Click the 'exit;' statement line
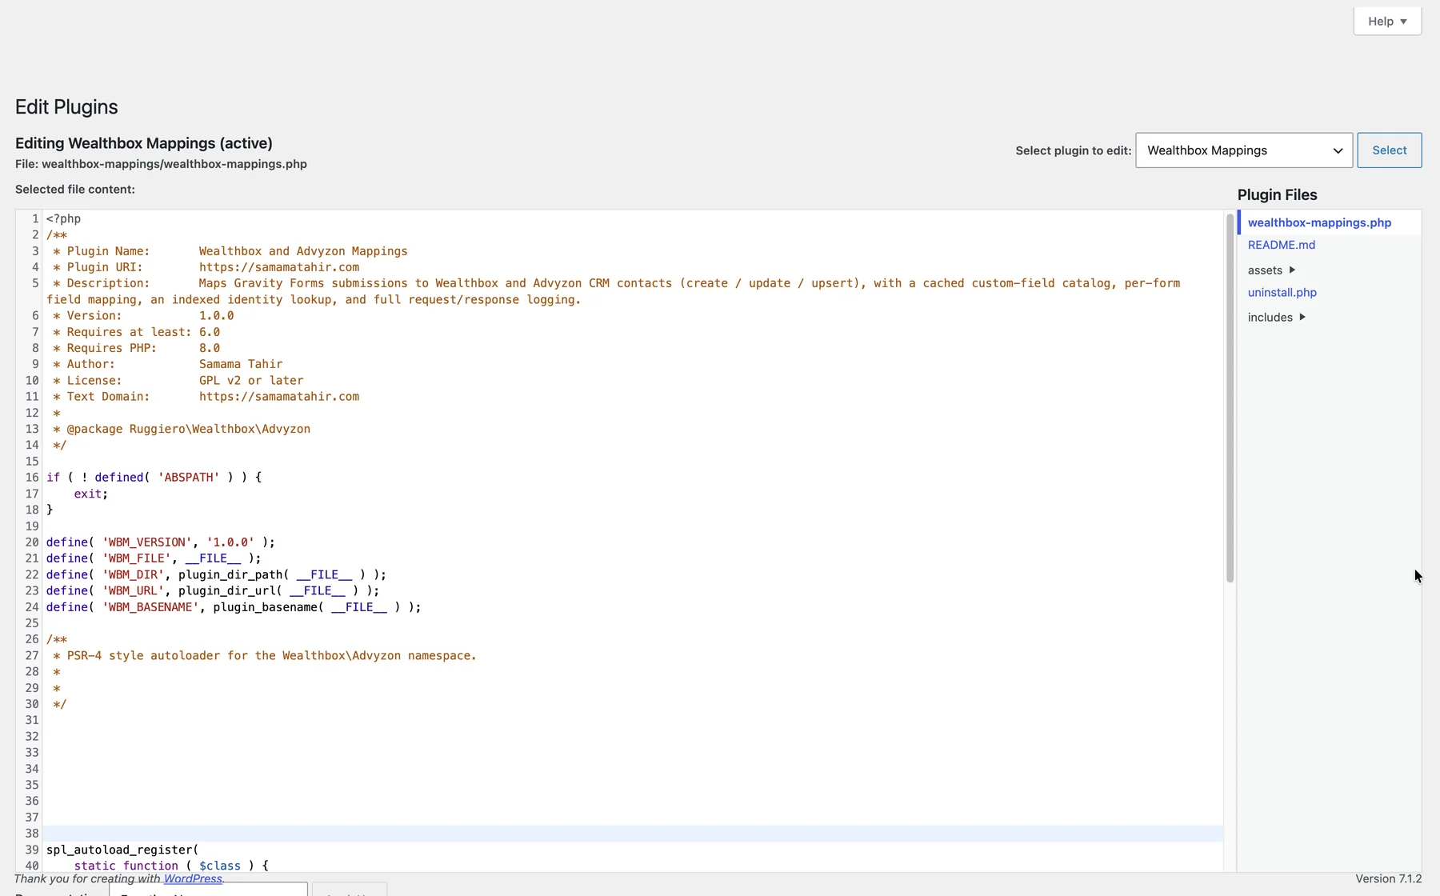The height and width of the screenshot is (896, 1440). pos(90,494)
